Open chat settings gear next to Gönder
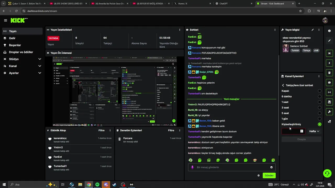335x188 pixels. (x=259, y=175)
